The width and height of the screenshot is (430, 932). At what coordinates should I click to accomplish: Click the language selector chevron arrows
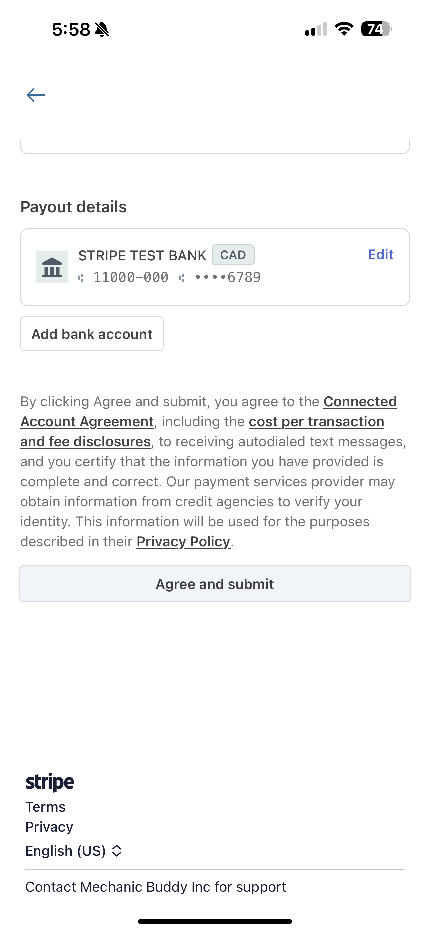coord(117,851)
